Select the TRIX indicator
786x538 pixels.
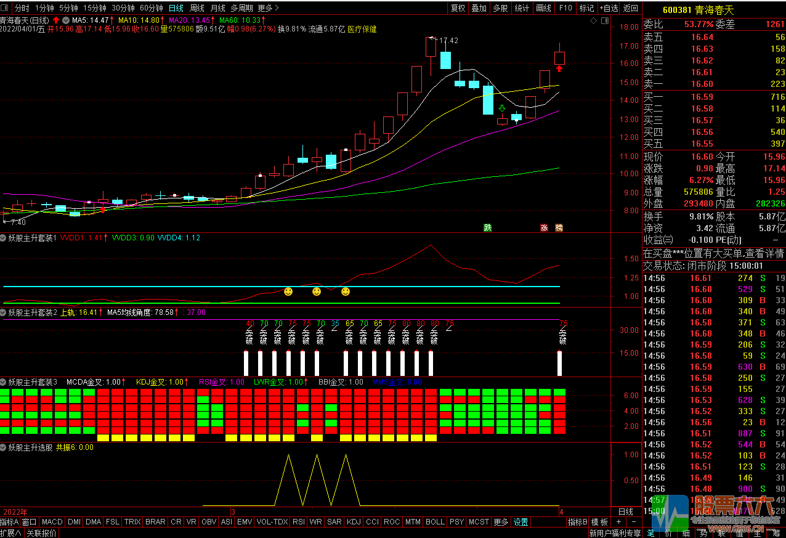point(132,522)
